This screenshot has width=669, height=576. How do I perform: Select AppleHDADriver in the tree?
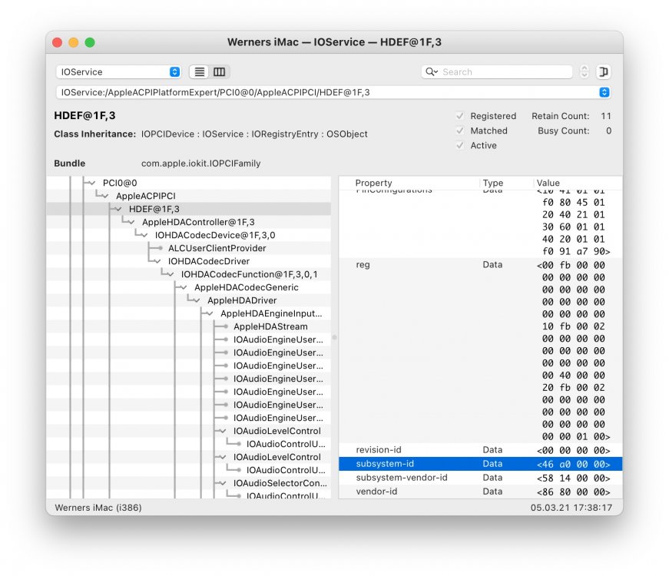click(242, 300)
